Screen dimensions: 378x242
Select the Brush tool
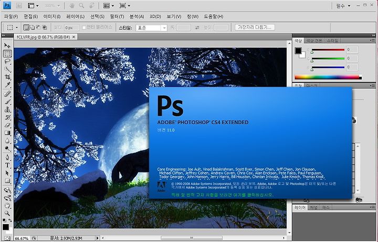[7, 102]
